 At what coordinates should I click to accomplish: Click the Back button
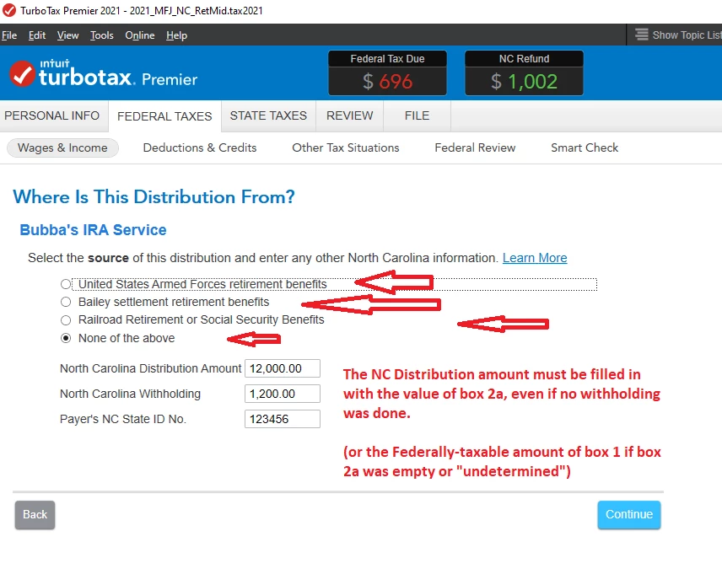pyautogui.click(x=35, y=515)
